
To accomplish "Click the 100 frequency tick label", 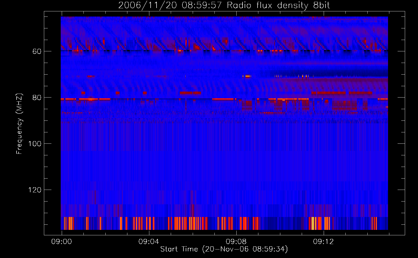I will coord(35,144).
